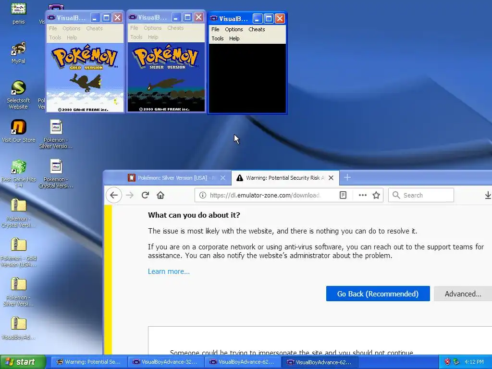Open Tools menu in active VisualBoyAdvance window

[x=218, y=38]
